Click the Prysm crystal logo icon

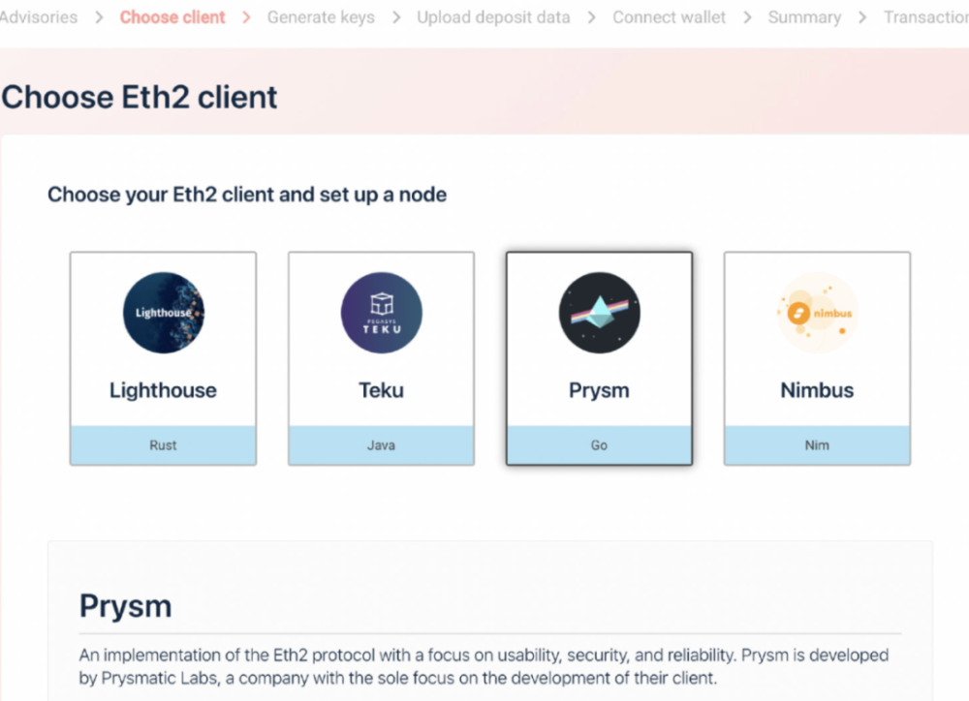(599, 313)
